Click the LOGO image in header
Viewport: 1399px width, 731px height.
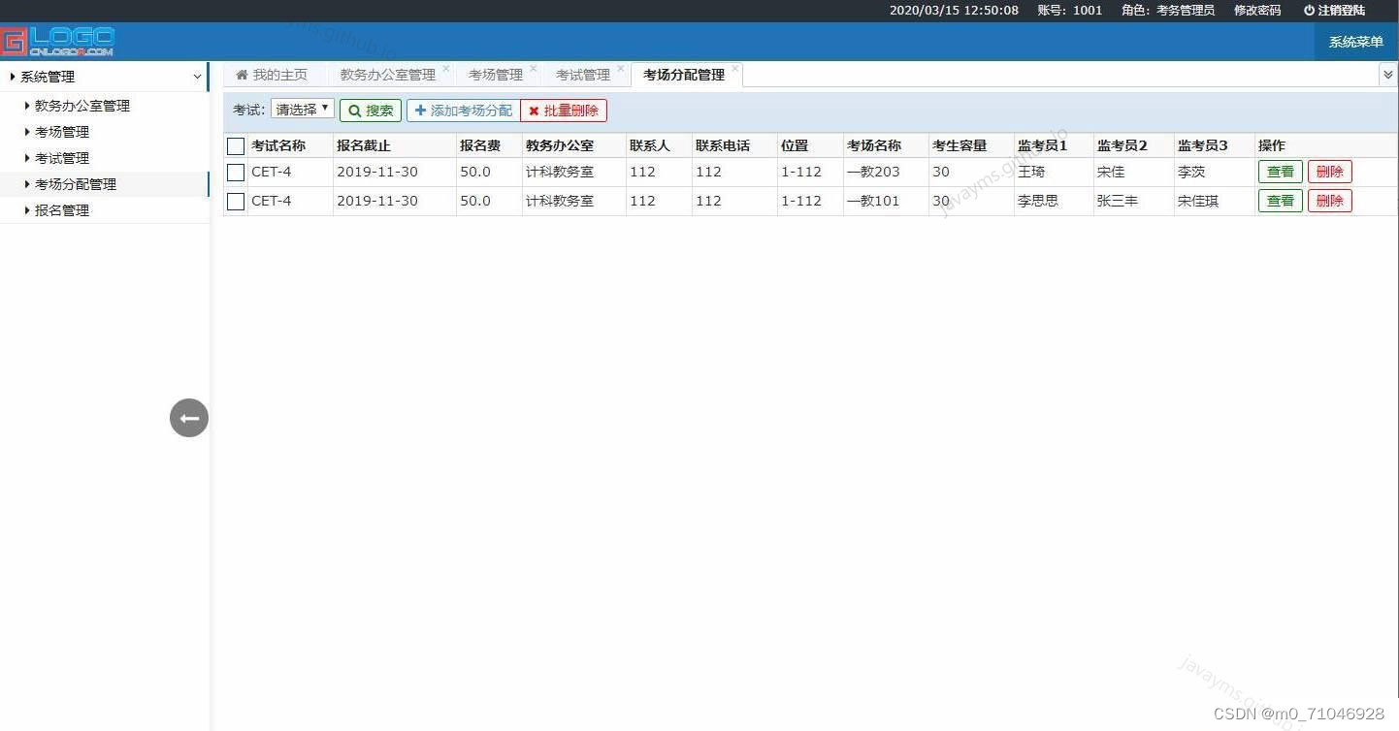pyautogui.click(x=58, y=41)
